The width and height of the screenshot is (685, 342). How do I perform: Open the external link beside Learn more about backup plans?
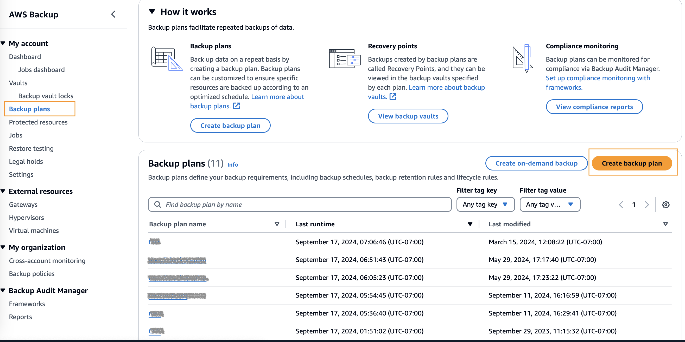[236, 106]
